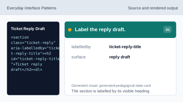Click the 'Ticket Reply Draft' code panel title

pos(28,29)
